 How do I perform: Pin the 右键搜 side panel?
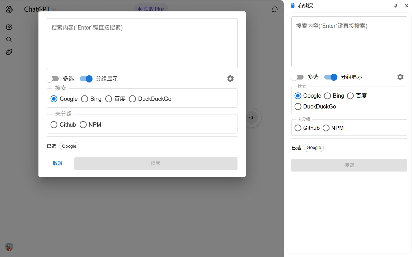(x=396, y=6)
